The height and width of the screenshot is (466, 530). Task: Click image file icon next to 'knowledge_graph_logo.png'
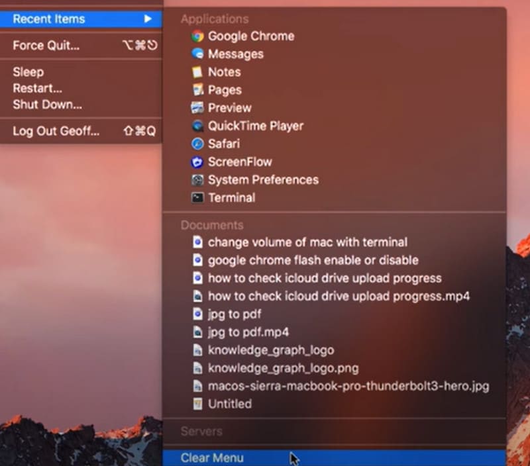point(197,368)
